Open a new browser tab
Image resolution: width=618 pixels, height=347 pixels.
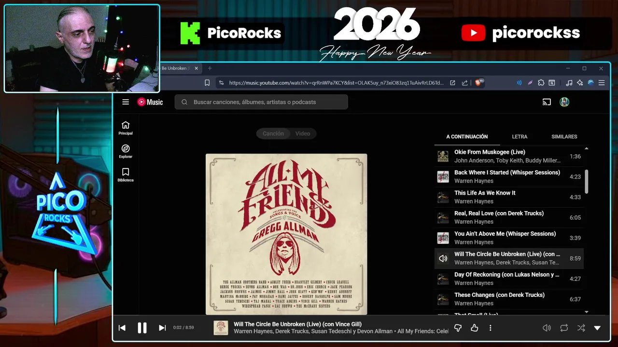pyautogui.click(x=210, y=68)
